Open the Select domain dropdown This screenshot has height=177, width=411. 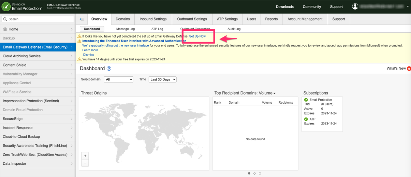[118, 79]
